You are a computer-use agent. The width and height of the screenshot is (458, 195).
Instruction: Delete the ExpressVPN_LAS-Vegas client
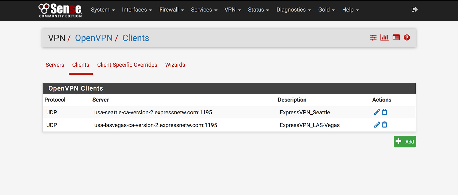pos(384,125)
